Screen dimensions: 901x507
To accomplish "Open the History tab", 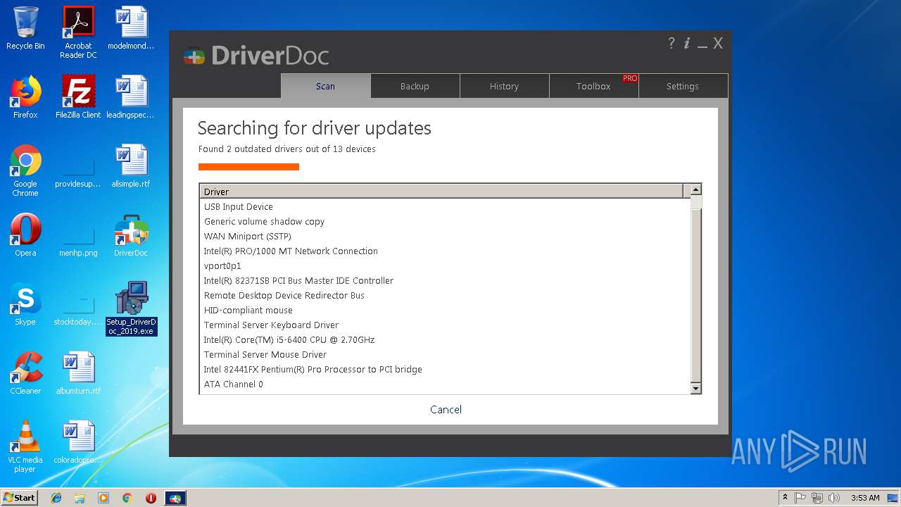I will pos(504,86).
